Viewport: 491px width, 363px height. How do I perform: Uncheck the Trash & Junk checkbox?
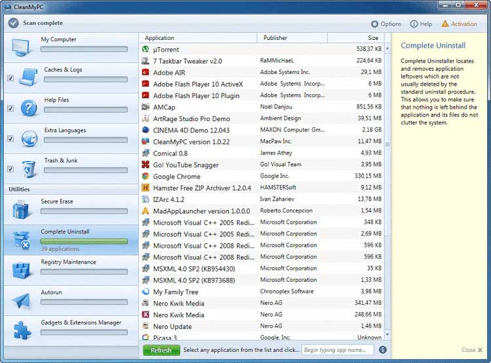(10, 169)
